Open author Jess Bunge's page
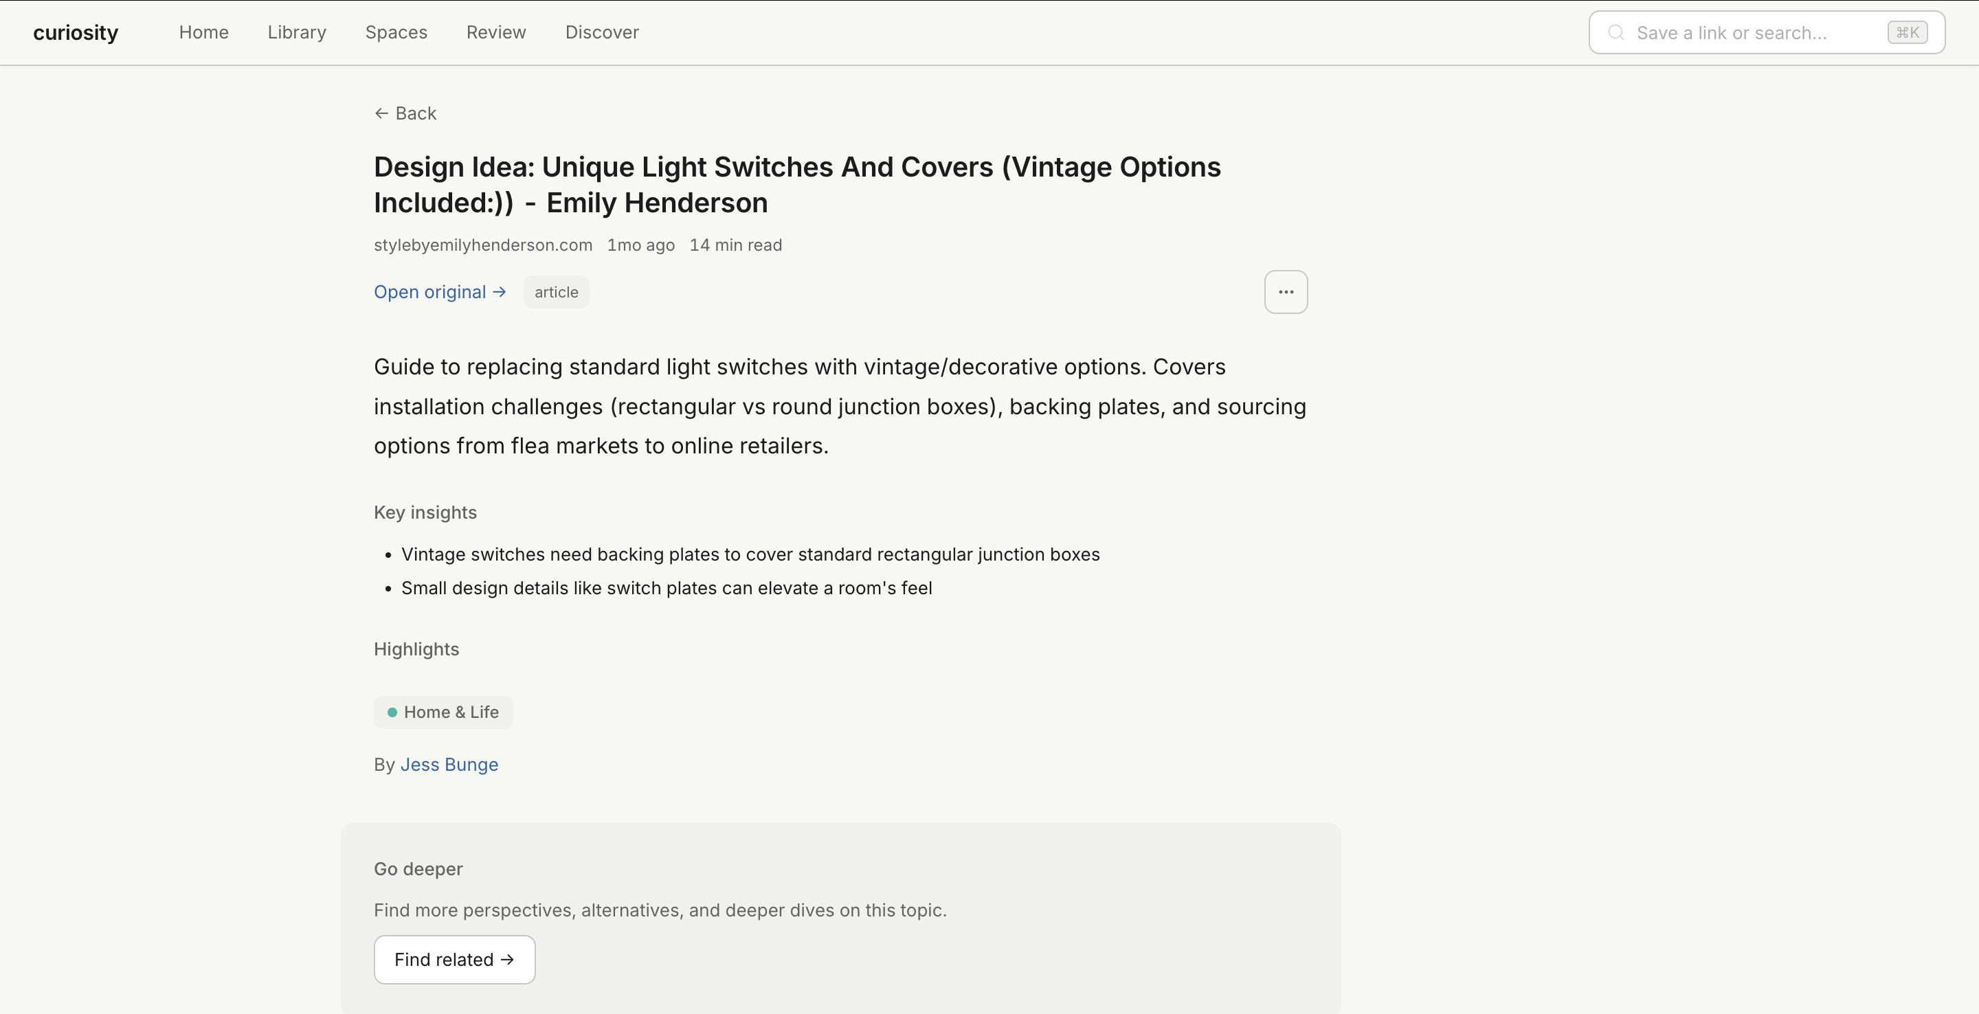The image size is (1979, 1014). [x=449, y=765]
